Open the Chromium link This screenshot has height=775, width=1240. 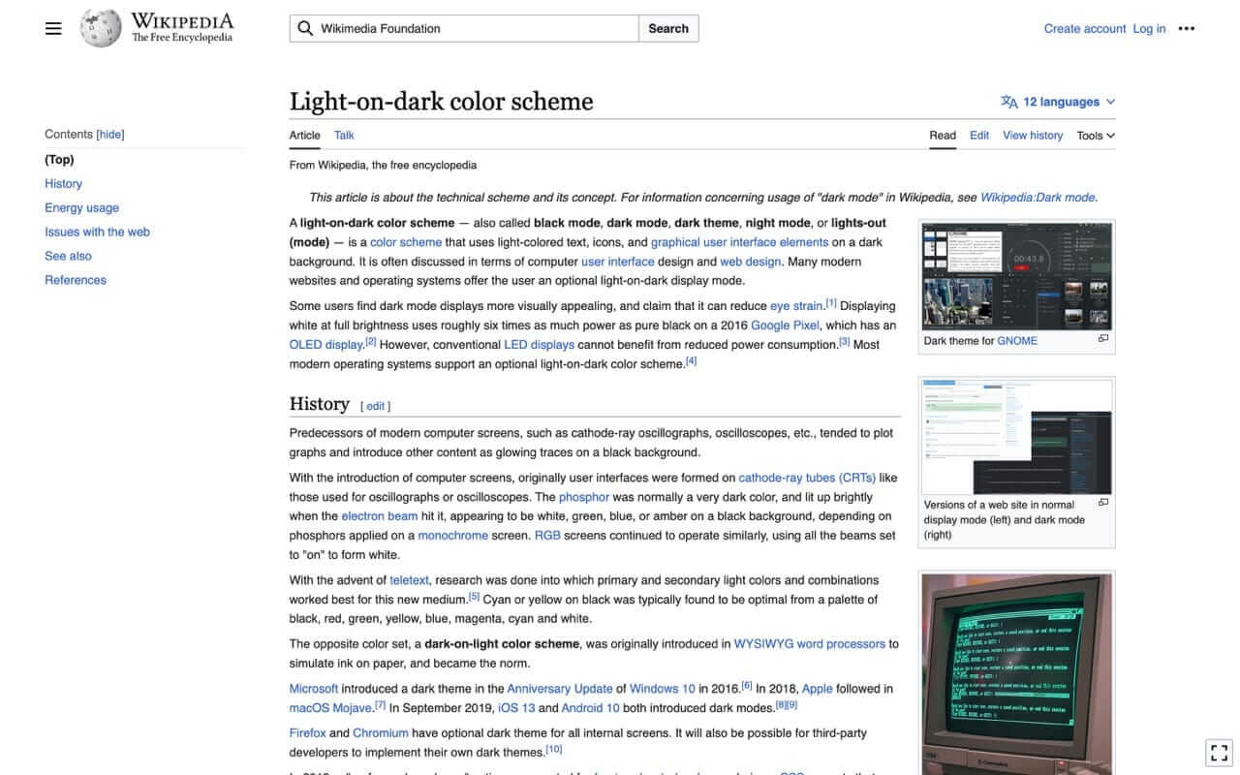click(x=381, y=733)
